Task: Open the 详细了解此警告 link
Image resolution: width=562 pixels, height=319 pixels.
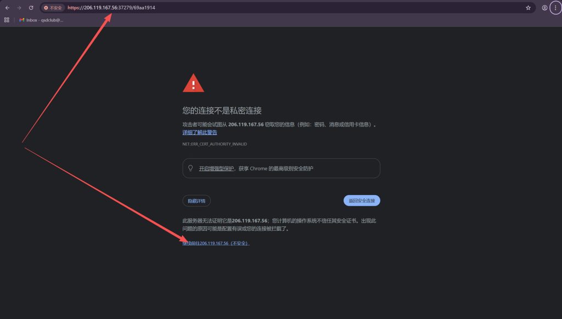Action: (200, 132)
